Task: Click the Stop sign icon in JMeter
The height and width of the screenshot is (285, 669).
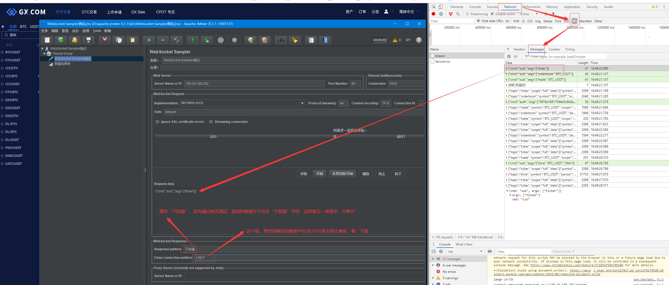Action: [221, 40]
